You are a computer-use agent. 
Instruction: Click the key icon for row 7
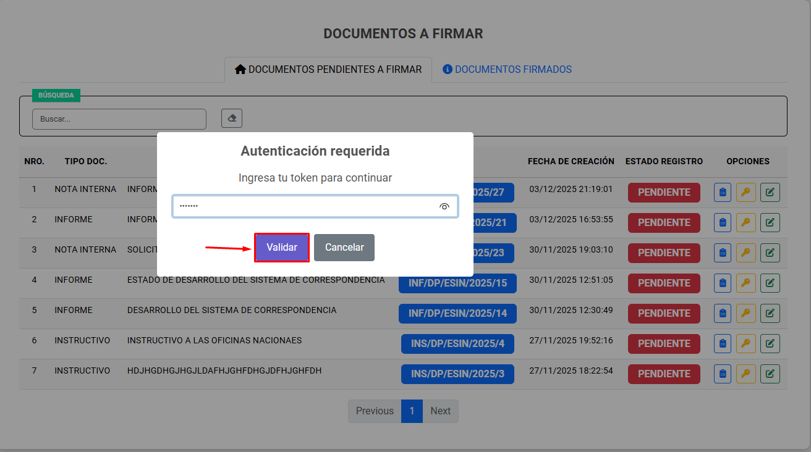(746, 374)
